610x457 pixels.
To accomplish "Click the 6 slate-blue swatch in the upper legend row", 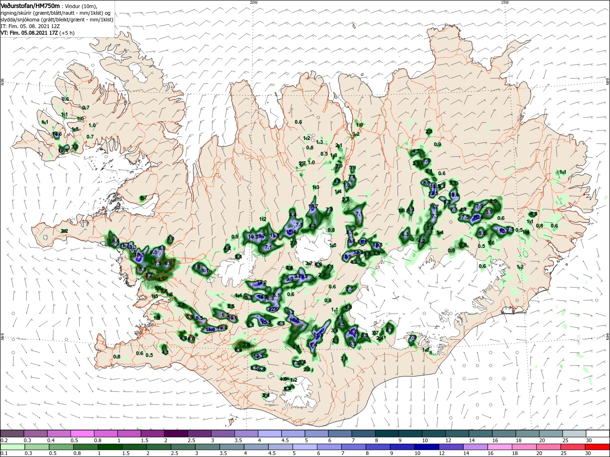I will (339, 434).
